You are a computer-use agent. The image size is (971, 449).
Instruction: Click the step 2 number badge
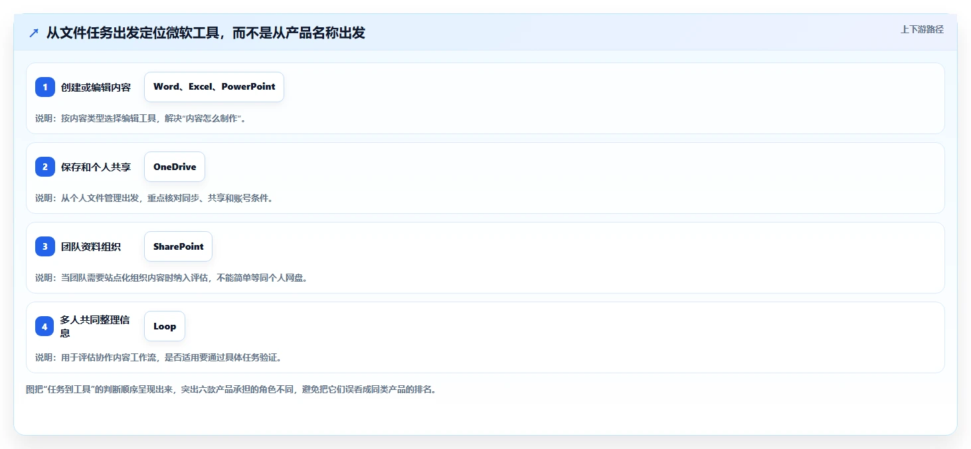click(x=45, y=167)
